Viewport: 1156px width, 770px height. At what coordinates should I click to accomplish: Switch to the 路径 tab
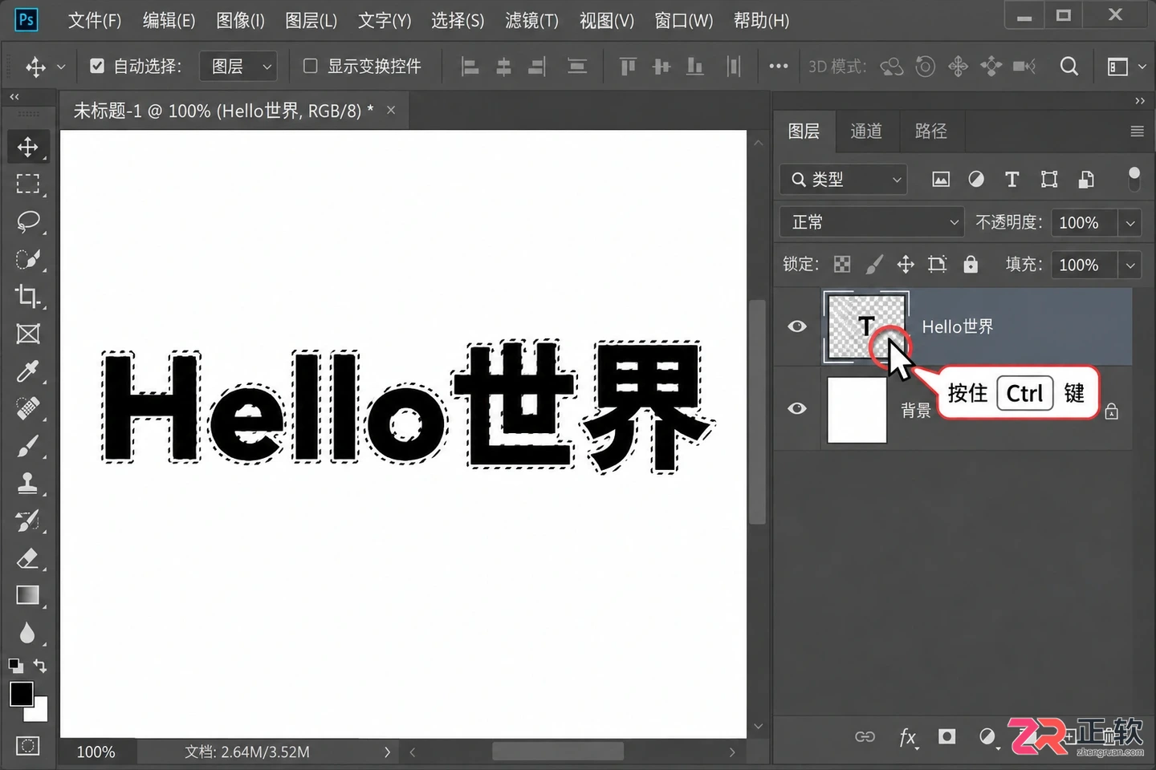coord(930,131)
